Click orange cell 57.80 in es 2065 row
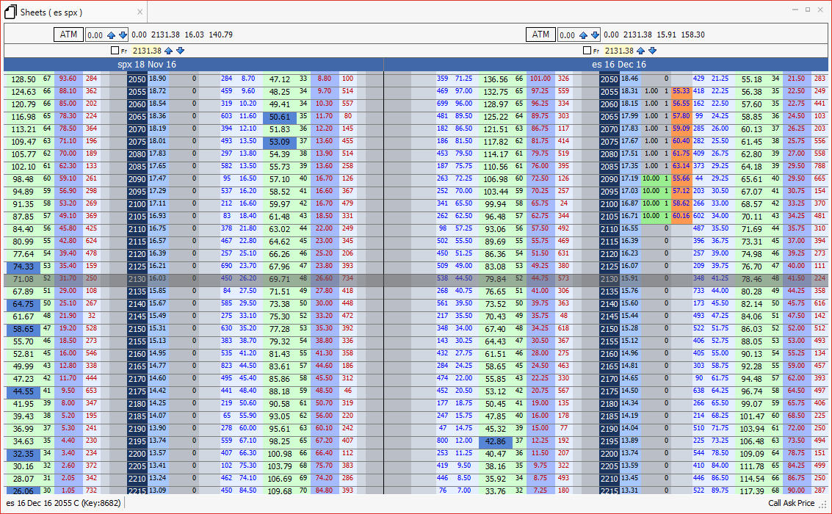Image resolution: width=832 pixels, height=514 pixels. click(681, 116)
